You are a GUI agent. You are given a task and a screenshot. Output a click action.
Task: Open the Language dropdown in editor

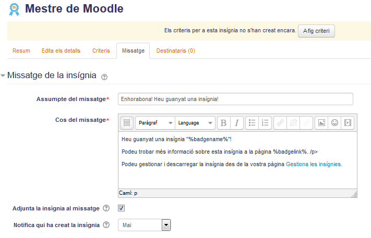tap(195, 123)
